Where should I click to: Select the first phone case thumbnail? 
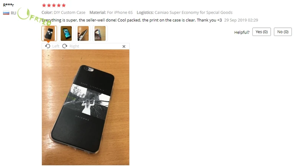pos(49,33)
